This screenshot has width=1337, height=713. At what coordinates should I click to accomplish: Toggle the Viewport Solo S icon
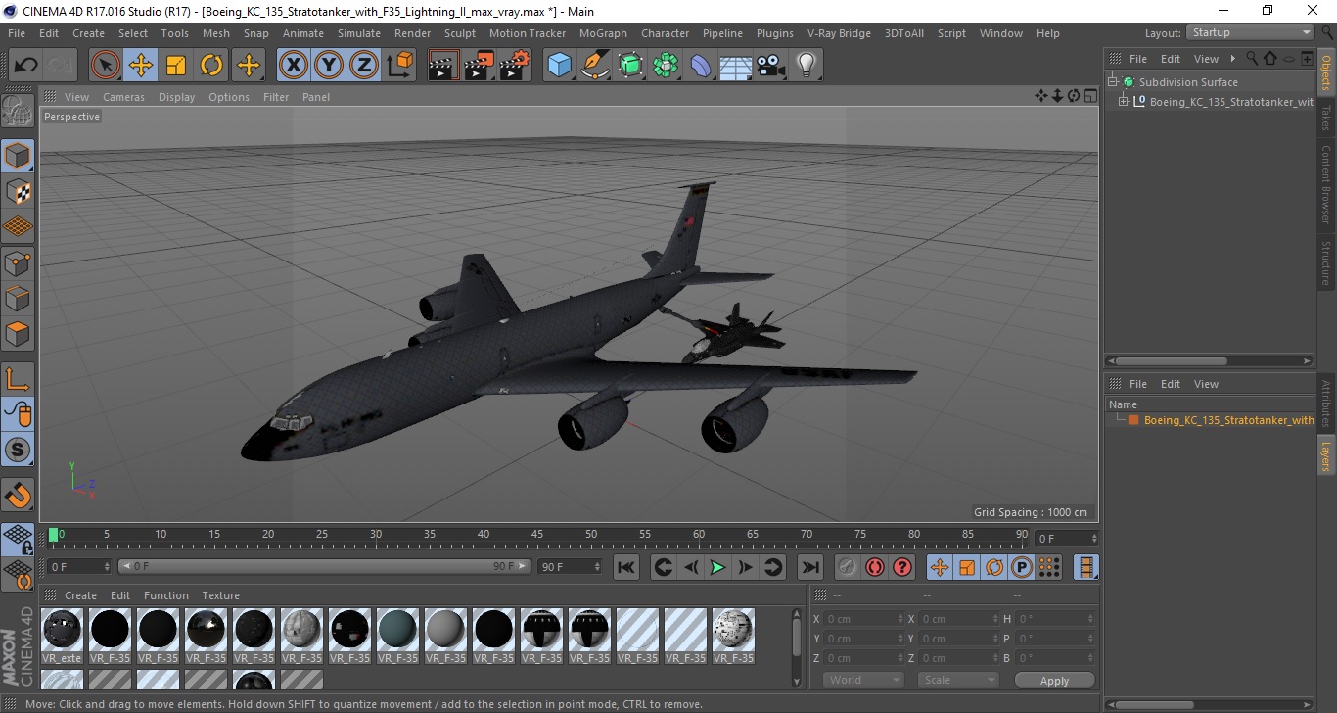[x=18, y=450]
